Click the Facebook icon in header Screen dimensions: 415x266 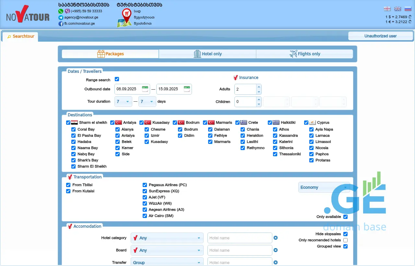click(61, 24)
